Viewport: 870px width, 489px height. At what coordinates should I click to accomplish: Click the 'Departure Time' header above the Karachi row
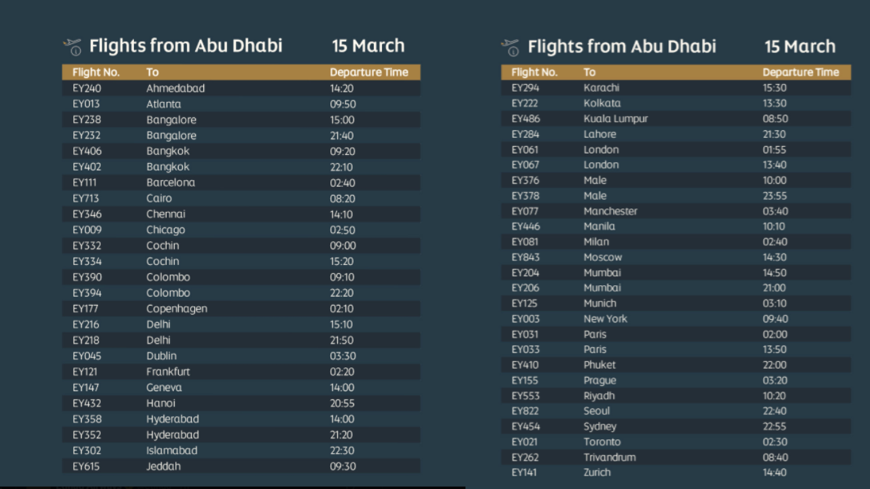pos(800,72)
